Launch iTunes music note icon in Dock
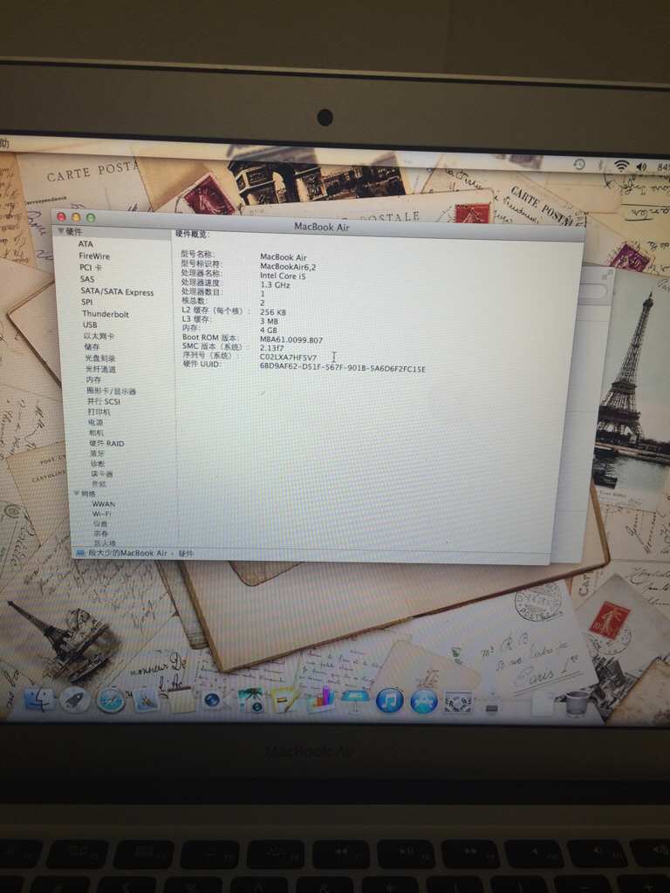Screen dimensions: 670x893 390,701
